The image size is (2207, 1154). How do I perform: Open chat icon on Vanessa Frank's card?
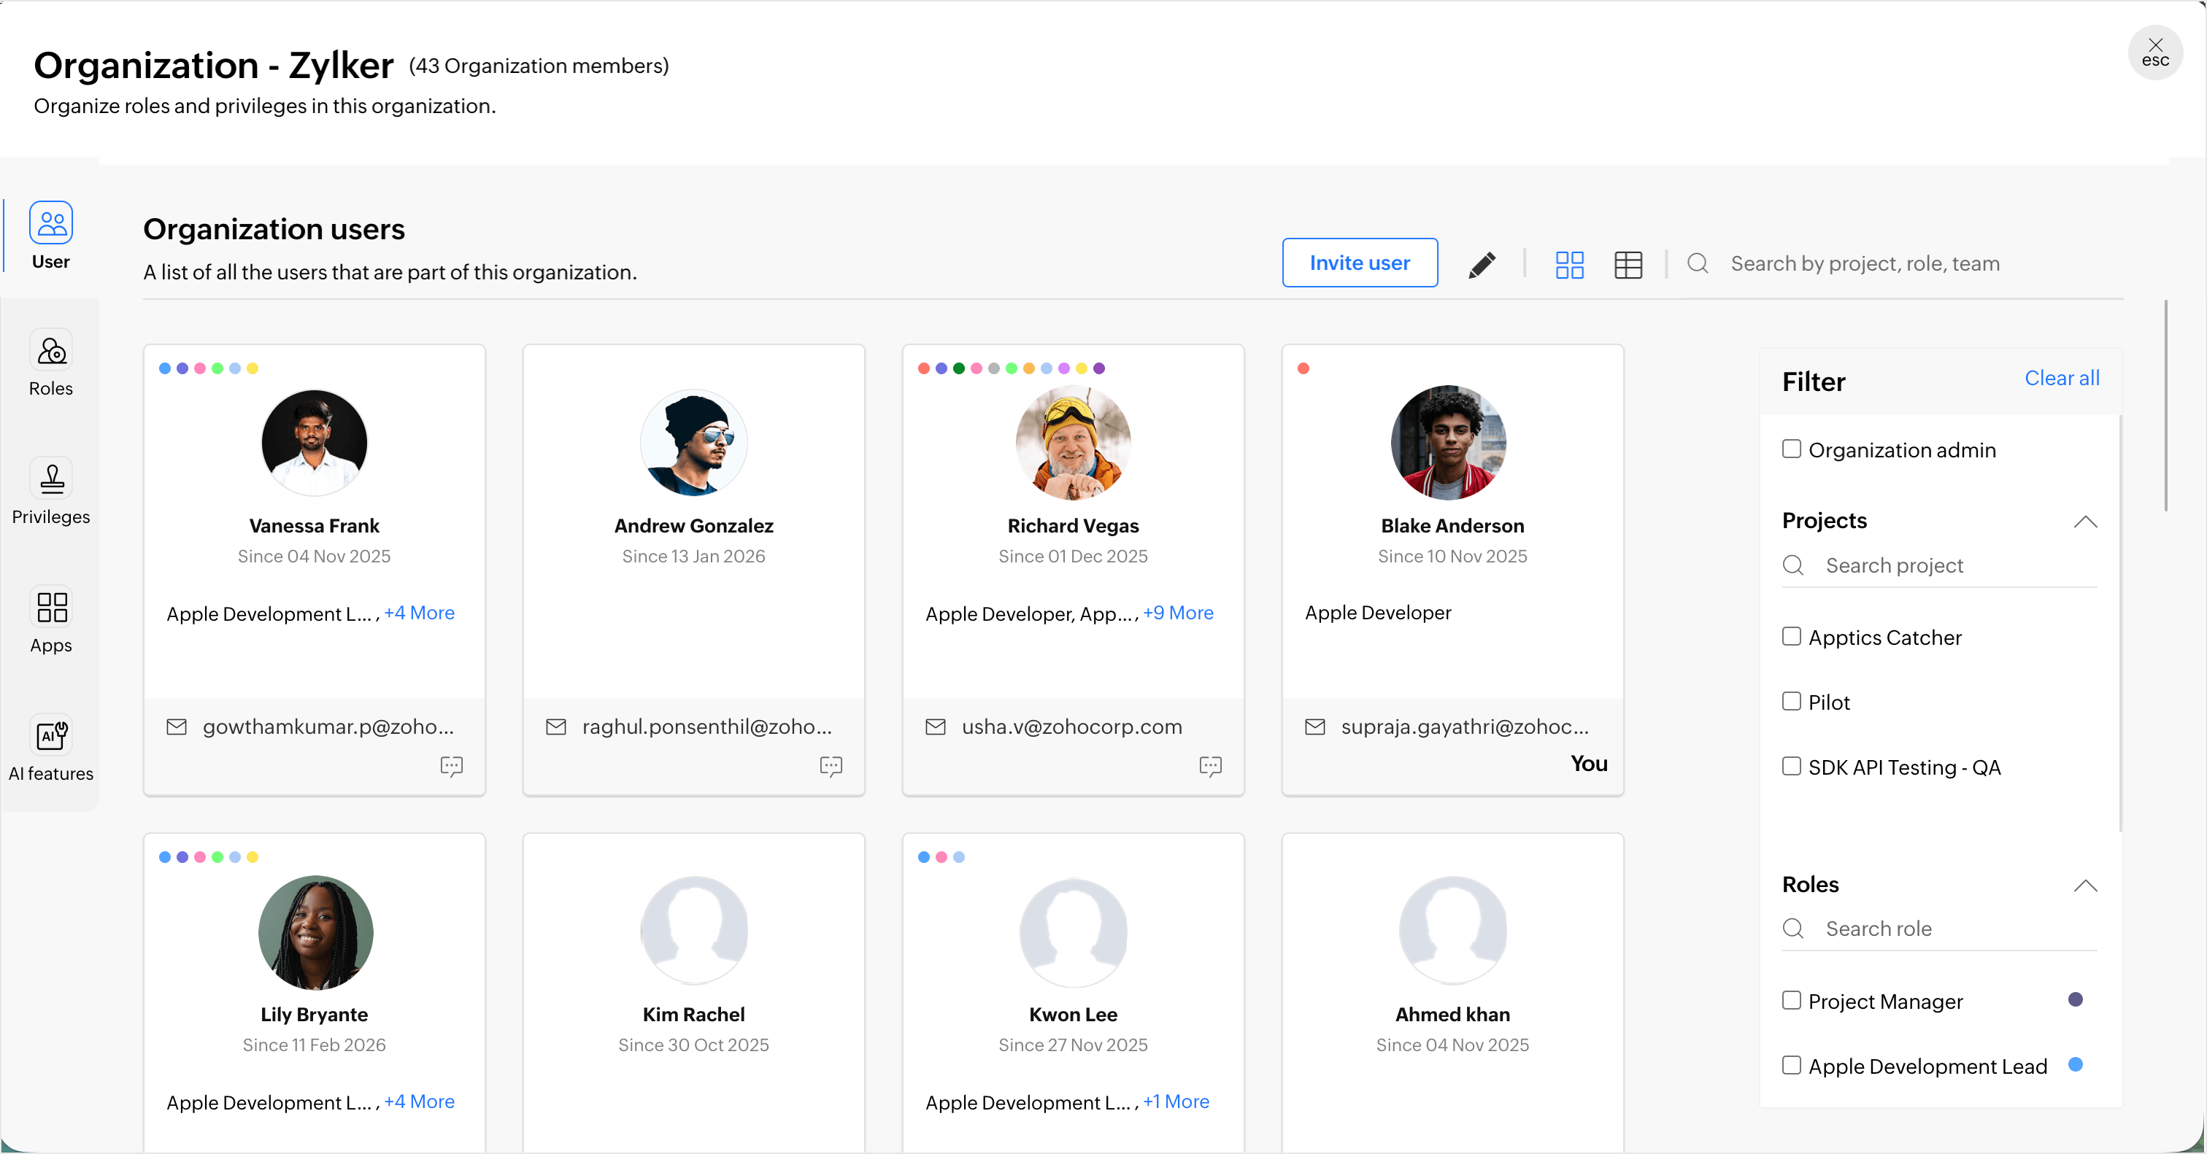point(450,765)
